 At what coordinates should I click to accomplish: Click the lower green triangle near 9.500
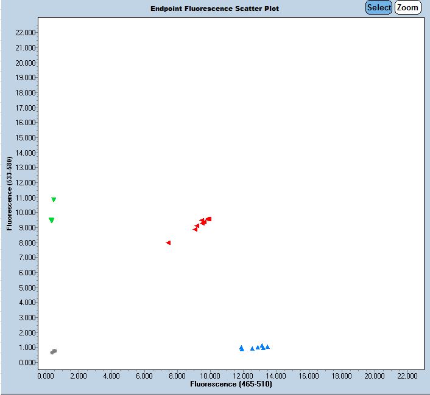51,220
